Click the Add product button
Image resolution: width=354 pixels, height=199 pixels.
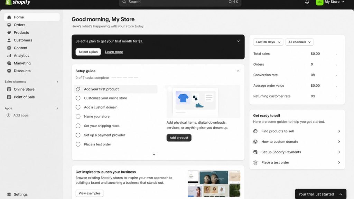179,138
